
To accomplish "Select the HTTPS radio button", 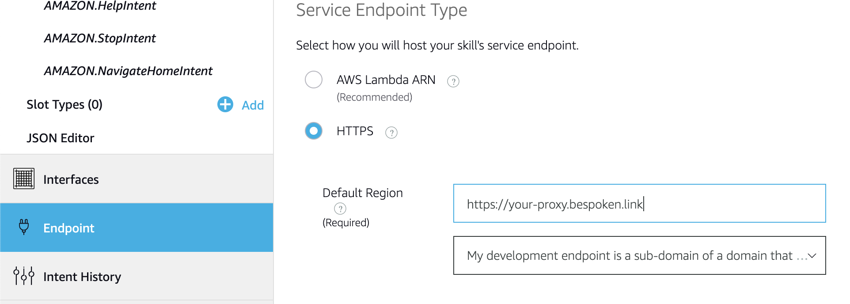I will click(314, 131).
